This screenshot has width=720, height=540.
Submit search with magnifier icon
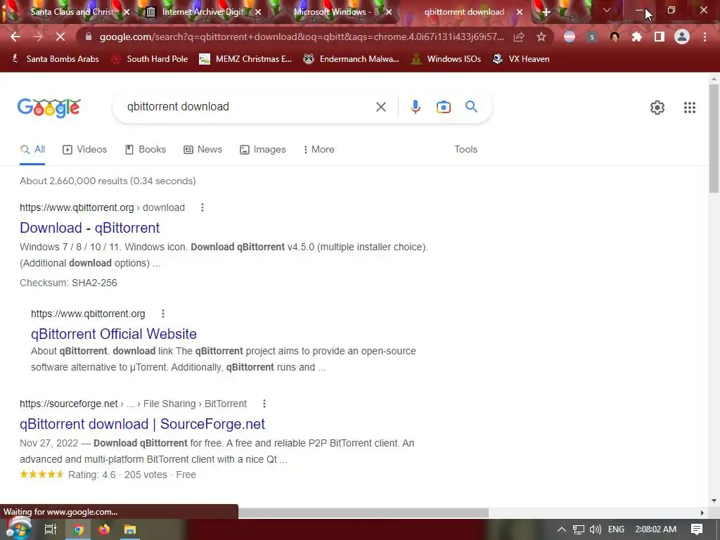tap(471, 107)
